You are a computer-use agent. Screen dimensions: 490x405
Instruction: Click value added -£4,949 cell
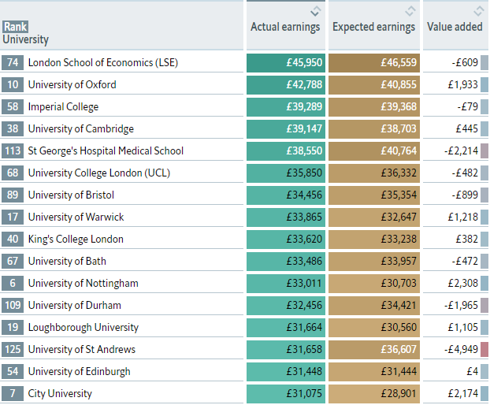click(x=455, y=349)
